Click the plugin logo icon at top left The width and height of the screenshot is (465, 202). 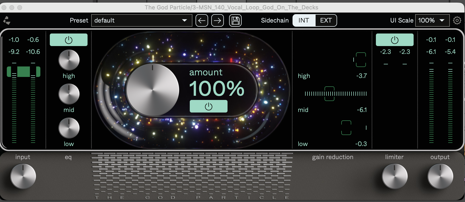coord(7,20)
